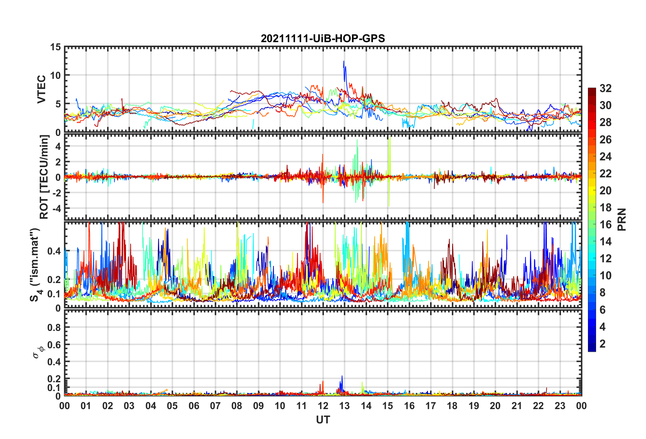Click the "0.6" tick on the sigma-phi axis
This screenshot has width=646, height=439.
point(54,345)
